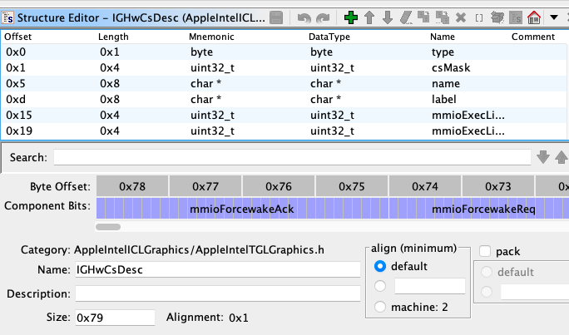The width and height of the screenshot is (569, 335).
Task: Click the empty Comment cell of csMask row
Action: click(x=537, y=68)
